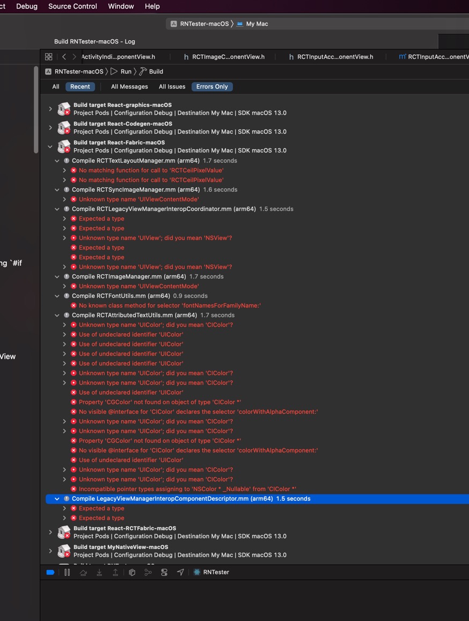Image resolution: width=469 pixels, height=621 pixels.
Task: Click error icon of 'Incompatible pointer types' row
Action: pyautogui.click(x=74, y=489)
